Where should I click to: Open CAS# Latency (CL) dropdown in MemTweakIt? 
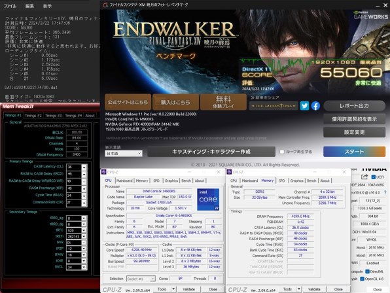click(x=84, y=167)
